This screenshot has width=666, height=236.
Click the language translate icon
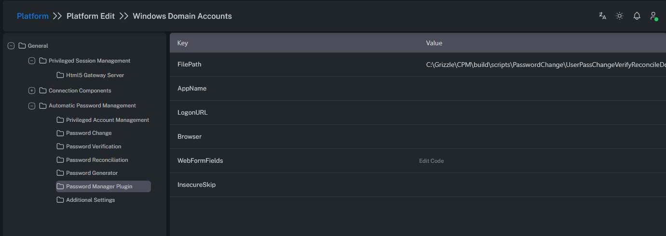click(x=602, y=16)
